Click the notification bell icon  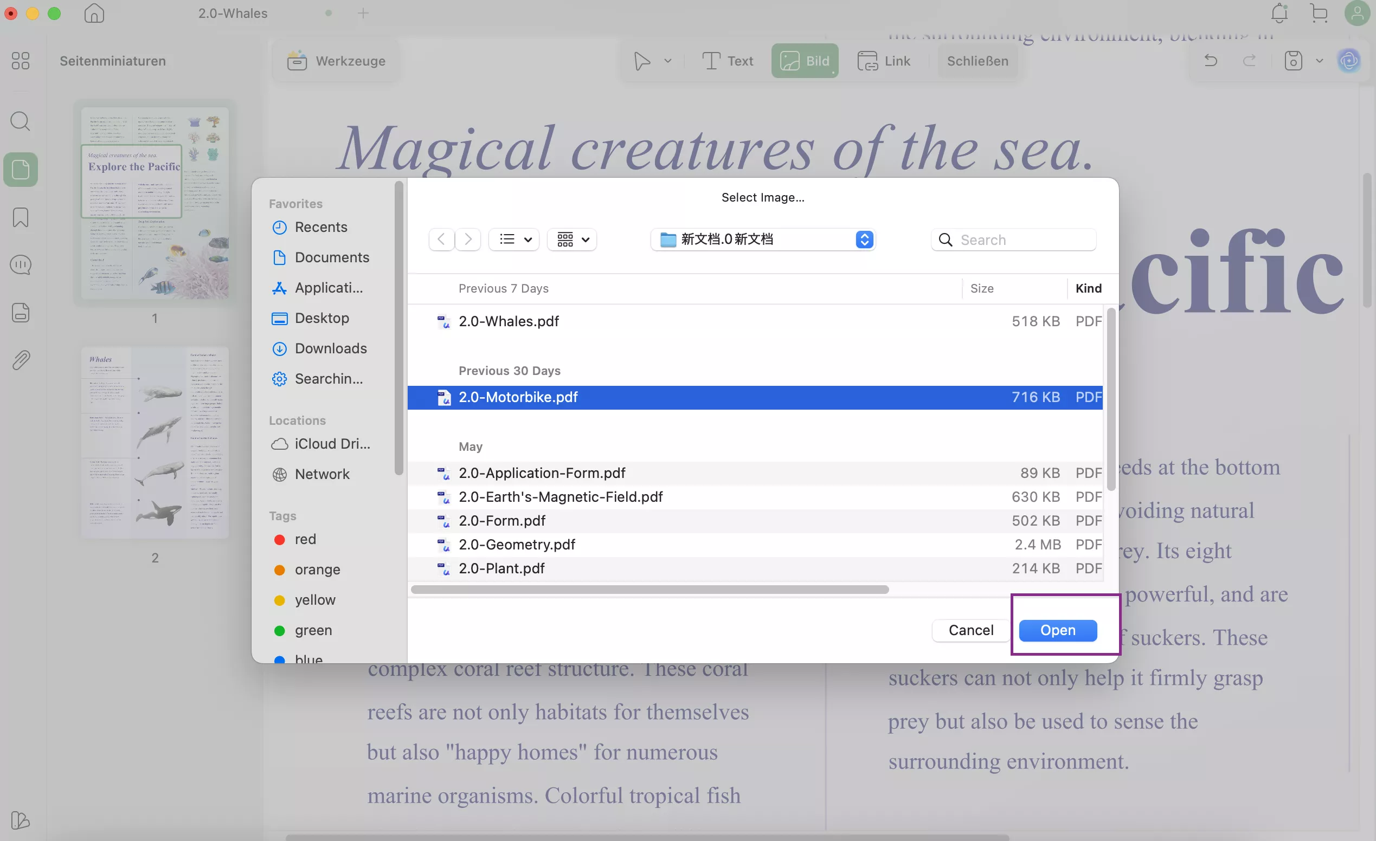click(x=1279, y=14)
